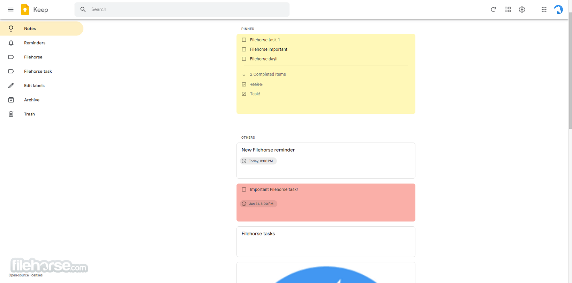Image resolution: width=572 pixels, height=283 pixels.
Task: Check the Important Filehorse task! checkbox
Action: tap(244, 189)
